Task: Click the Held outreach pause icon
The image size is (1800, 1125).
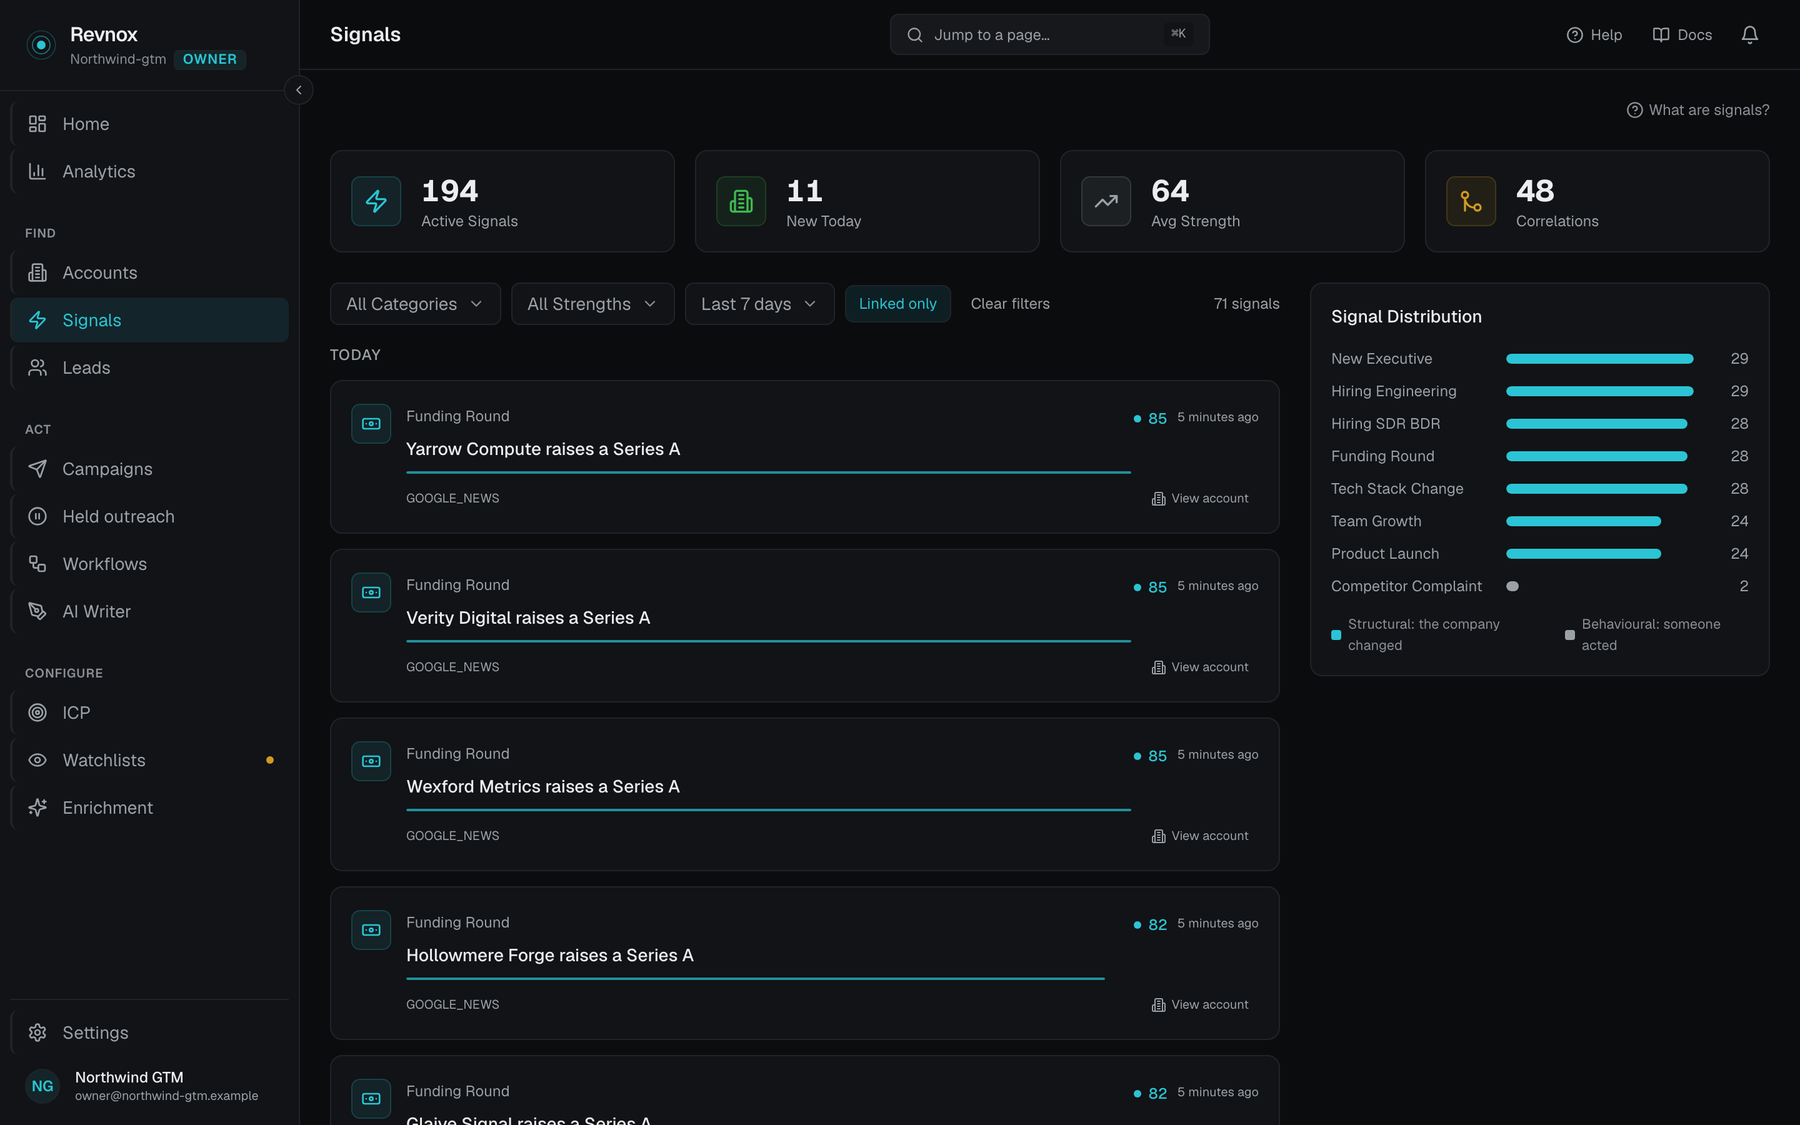Action: click(37, 516)
